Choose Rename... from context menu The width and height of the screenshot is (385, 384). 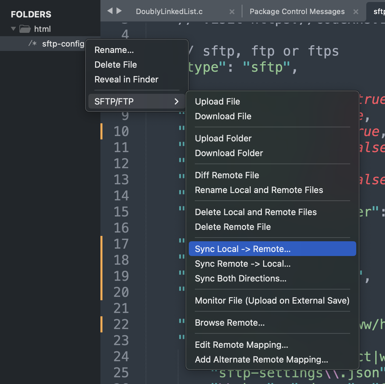137,50
